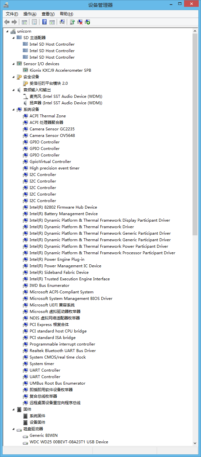Select WDC WD25 00BEVT-08A23T1 USB Device
This screenshot has width=201, height=457.
[x=69, y=442]
